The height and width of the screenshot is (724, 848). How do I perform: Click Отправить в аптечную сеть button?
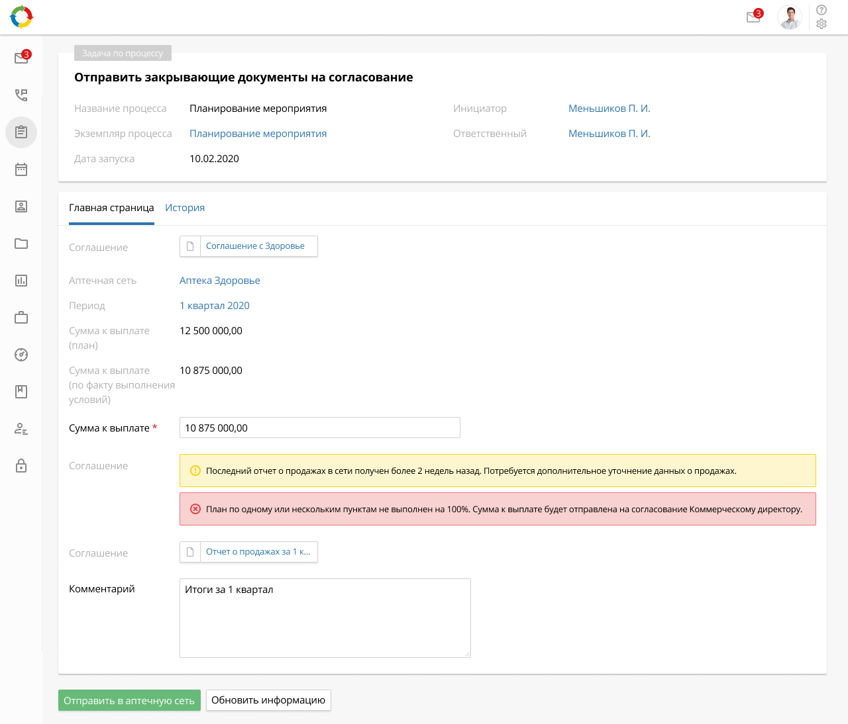[x=129, y=701]
